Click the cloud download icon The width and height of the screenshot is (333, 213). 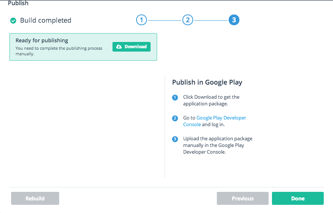119,47
